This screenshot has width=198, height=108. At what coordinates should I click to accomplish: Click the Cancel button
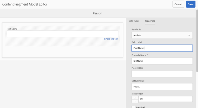point(178,4)
